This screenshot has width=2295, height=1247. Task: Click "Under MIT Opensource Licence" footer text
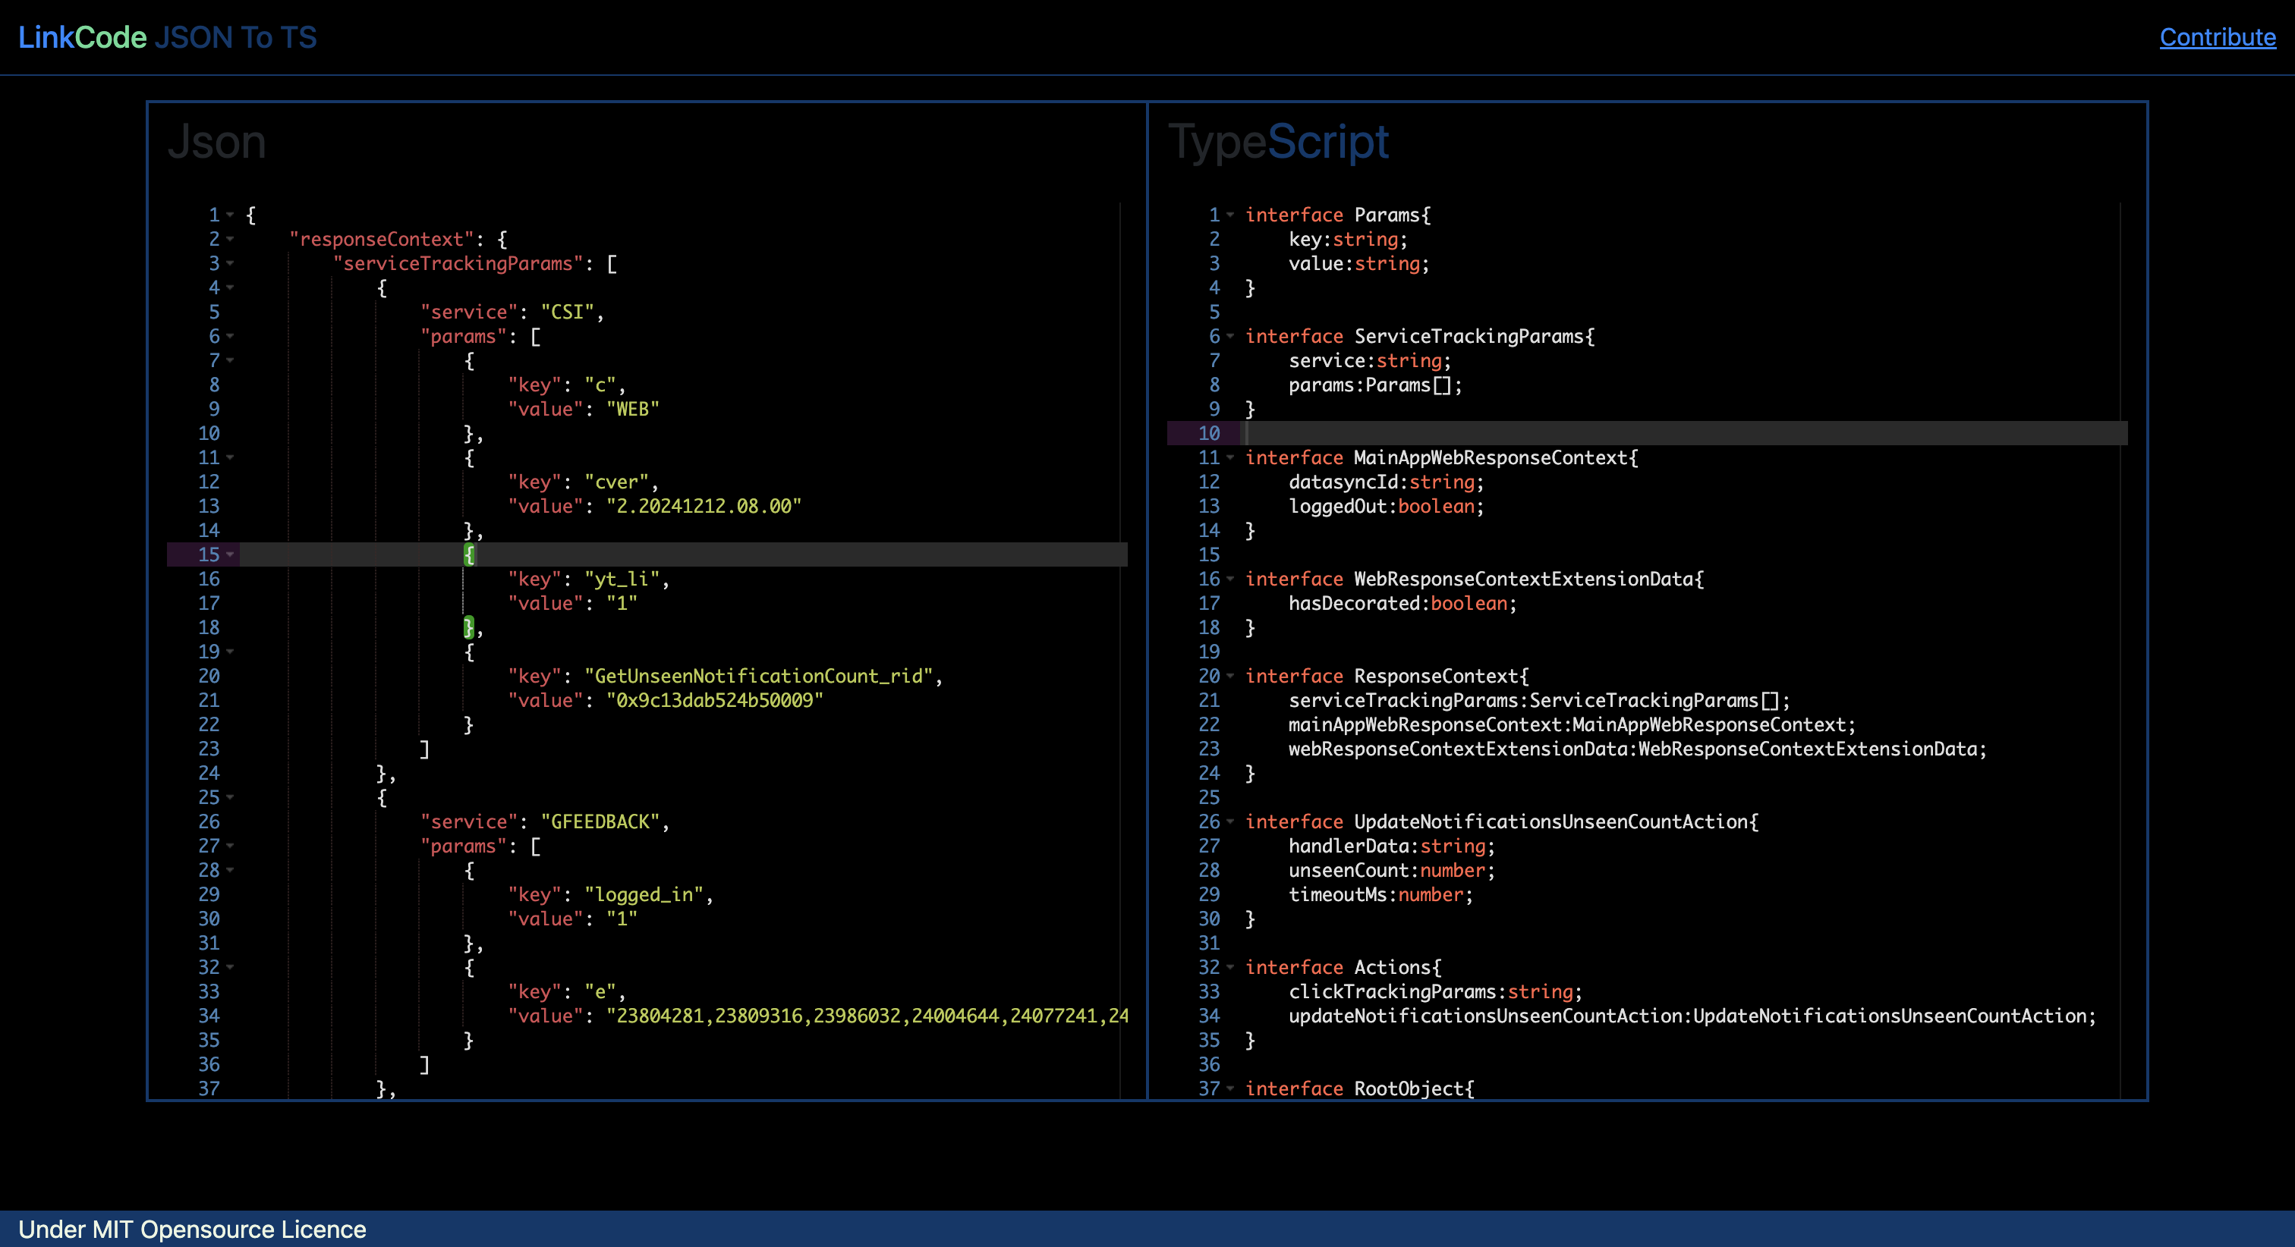(x=193, y=1230)
